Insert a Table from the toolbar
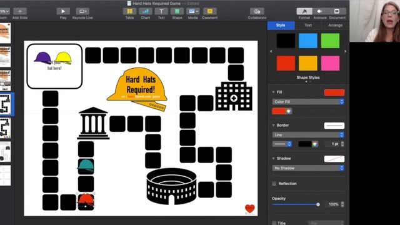Screen dimensions: 400x225 pyautogui.click(x=129, y=11)
